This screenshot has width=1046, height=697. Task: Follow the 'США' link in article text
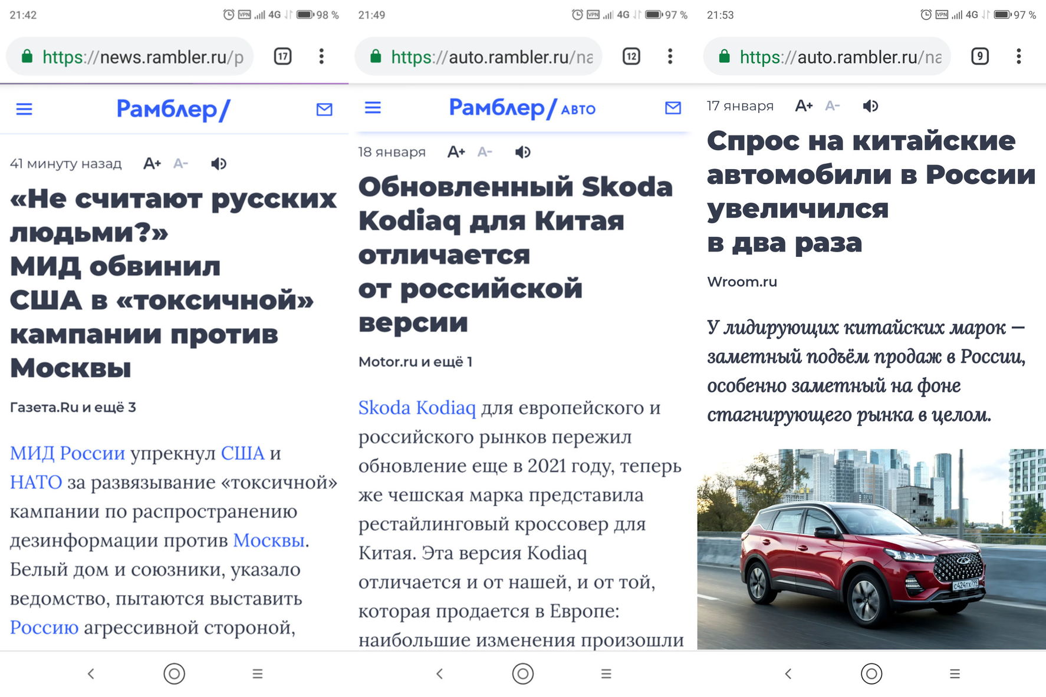(242, 453)
